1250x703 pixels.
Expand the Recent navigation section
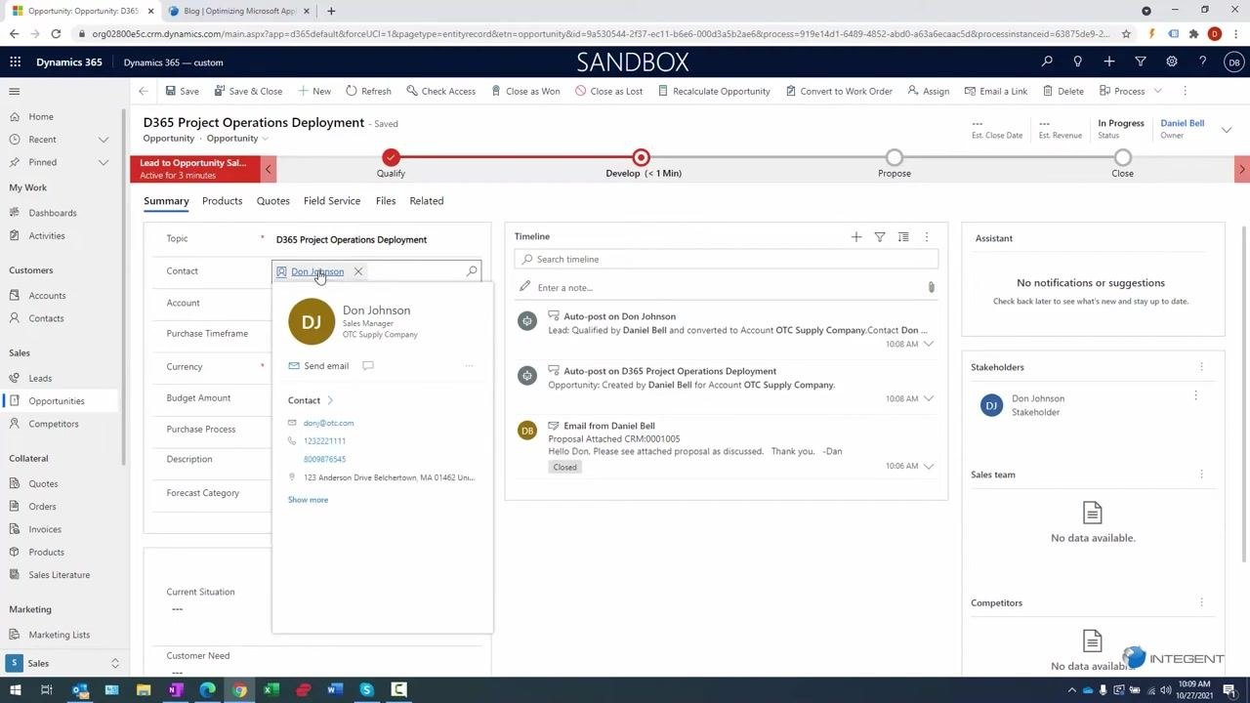104,139
